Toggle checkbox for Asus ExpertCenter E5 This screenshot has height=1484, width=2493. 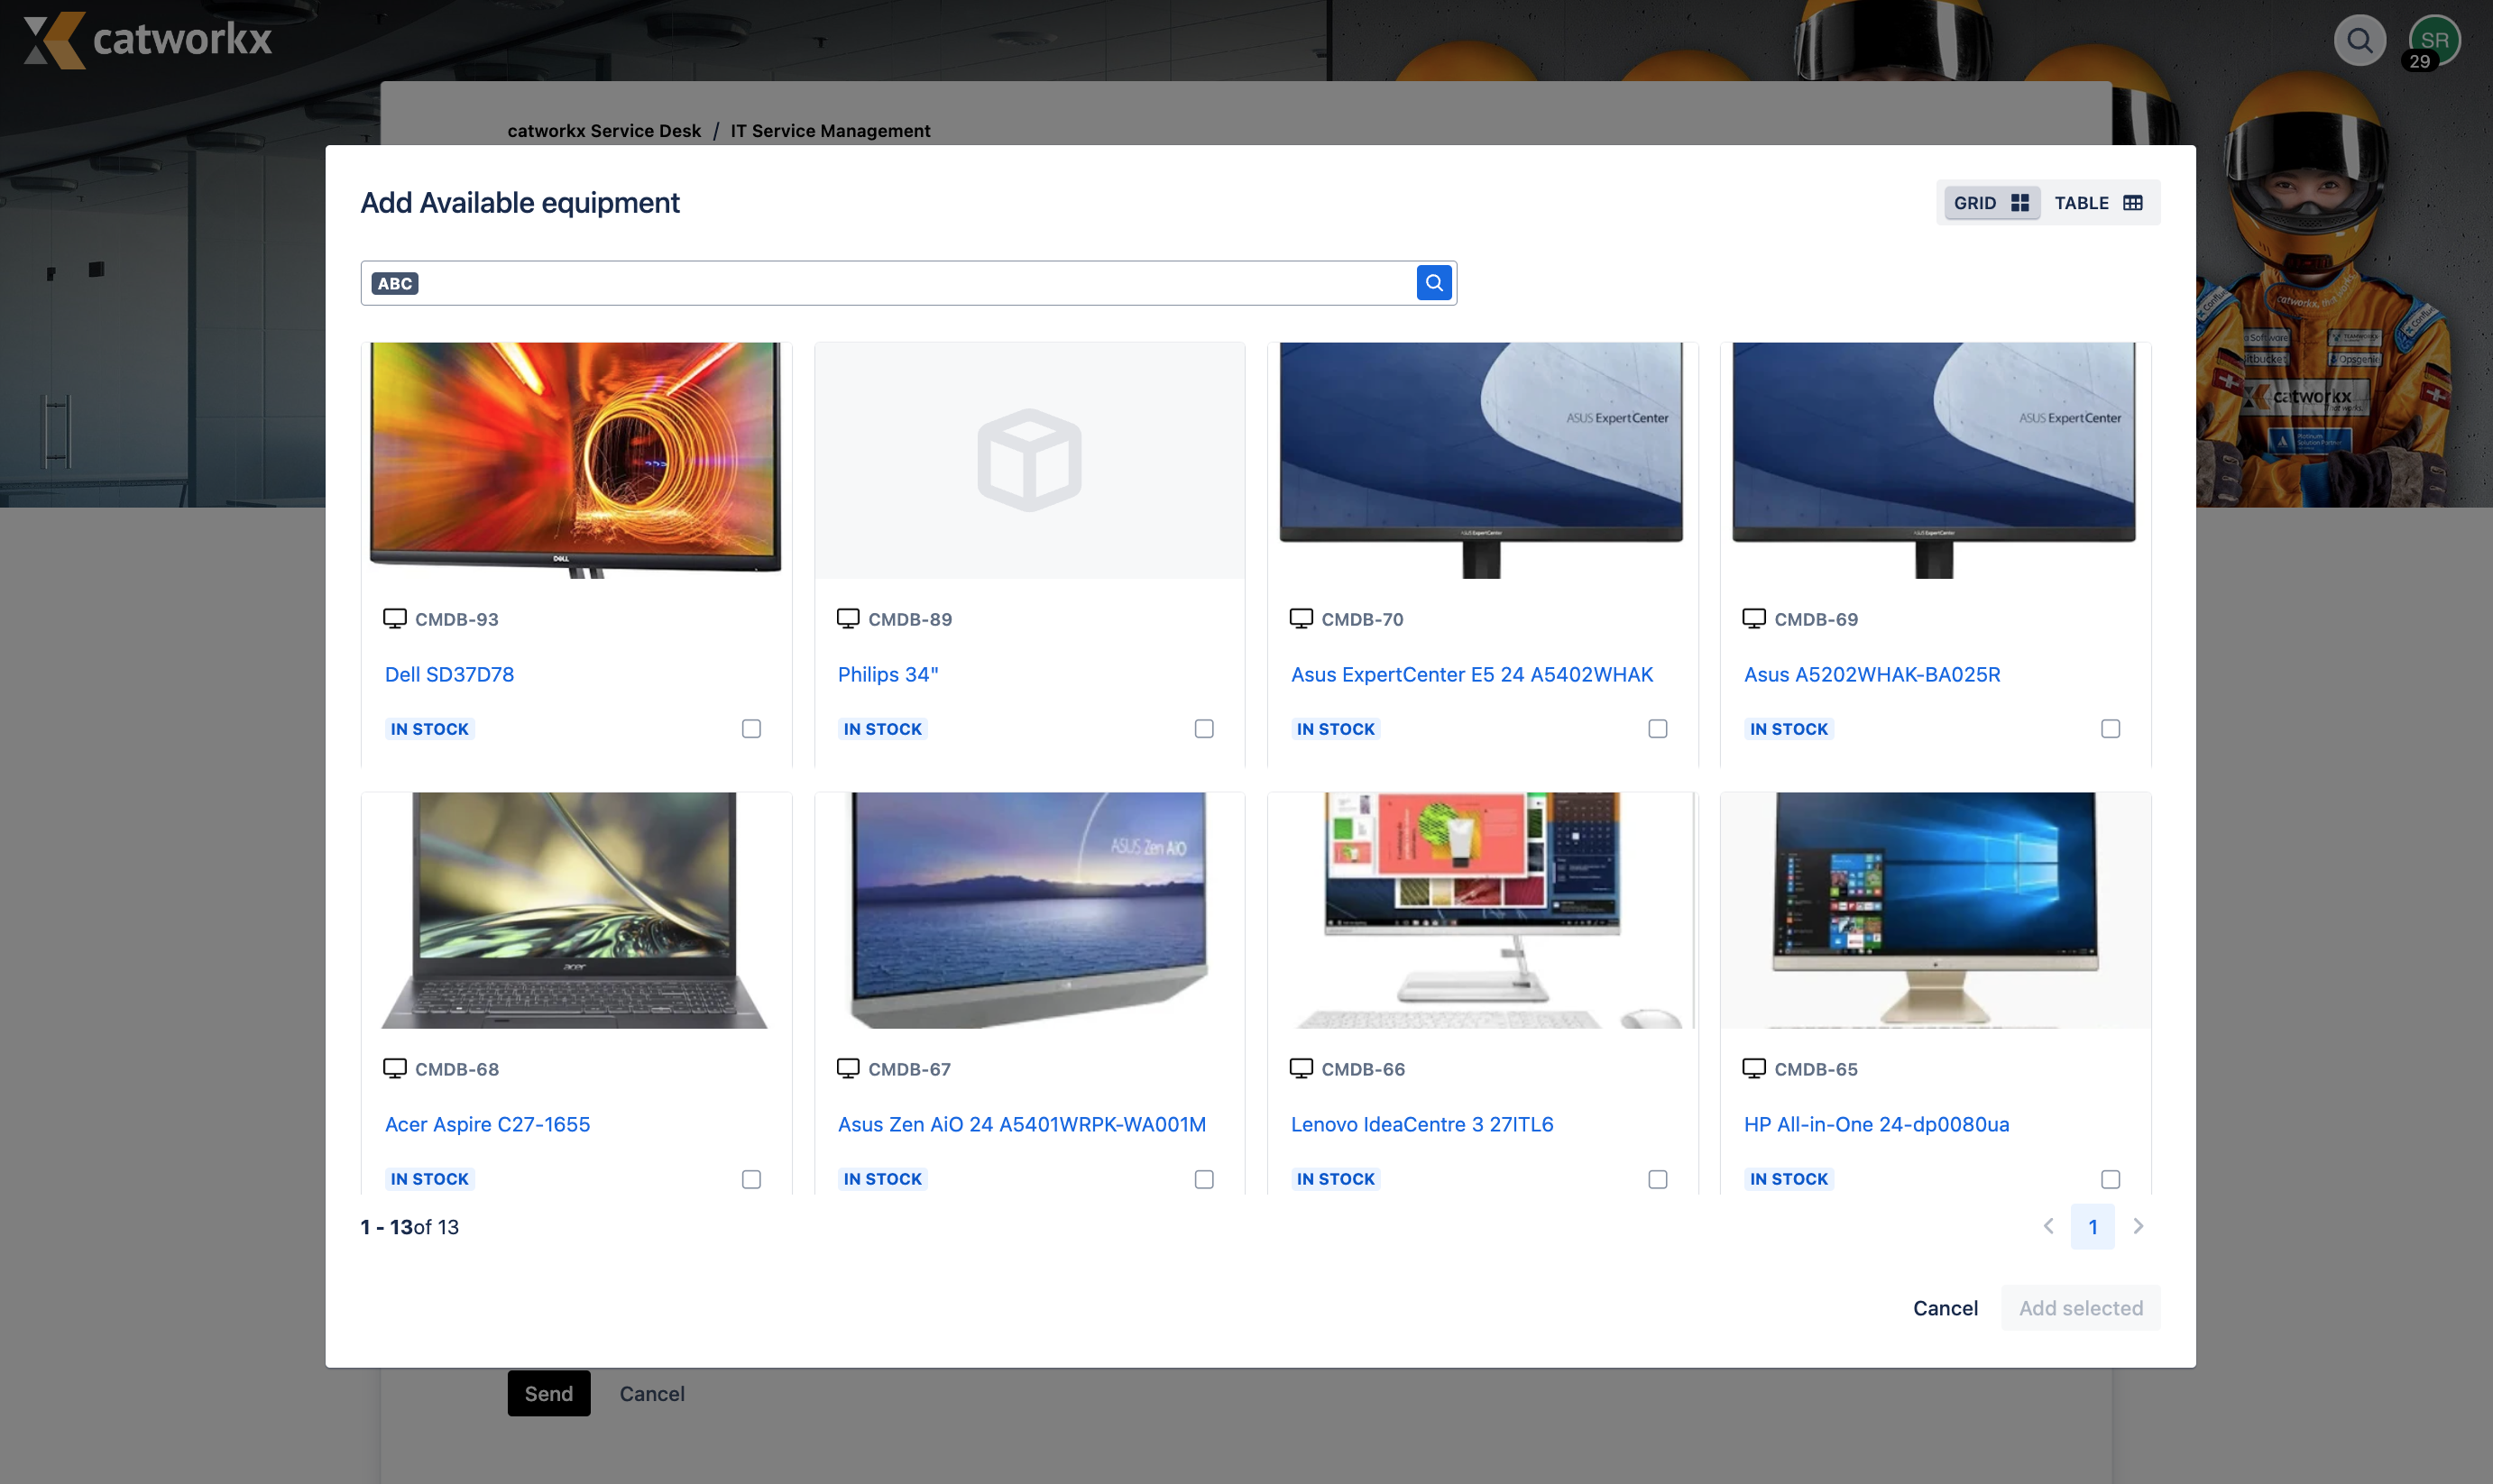[x=1655, y=726]
